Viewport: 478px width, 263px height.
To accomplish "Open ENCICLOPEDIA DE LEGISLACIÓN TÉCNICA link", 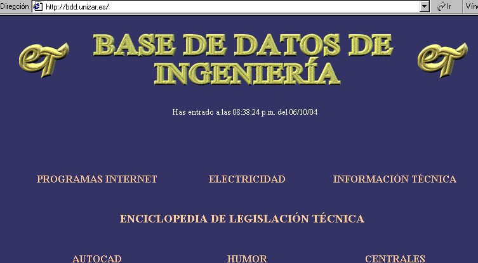I will tap(242, 219).
